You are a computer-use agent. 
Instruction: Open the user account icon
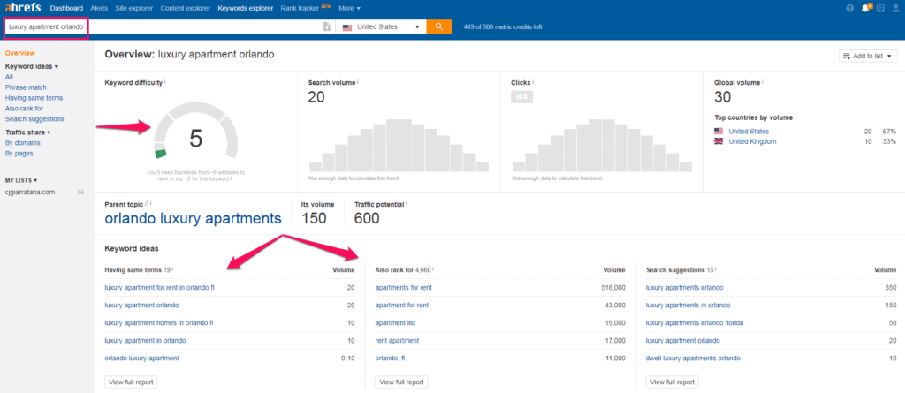pos(895,8)
